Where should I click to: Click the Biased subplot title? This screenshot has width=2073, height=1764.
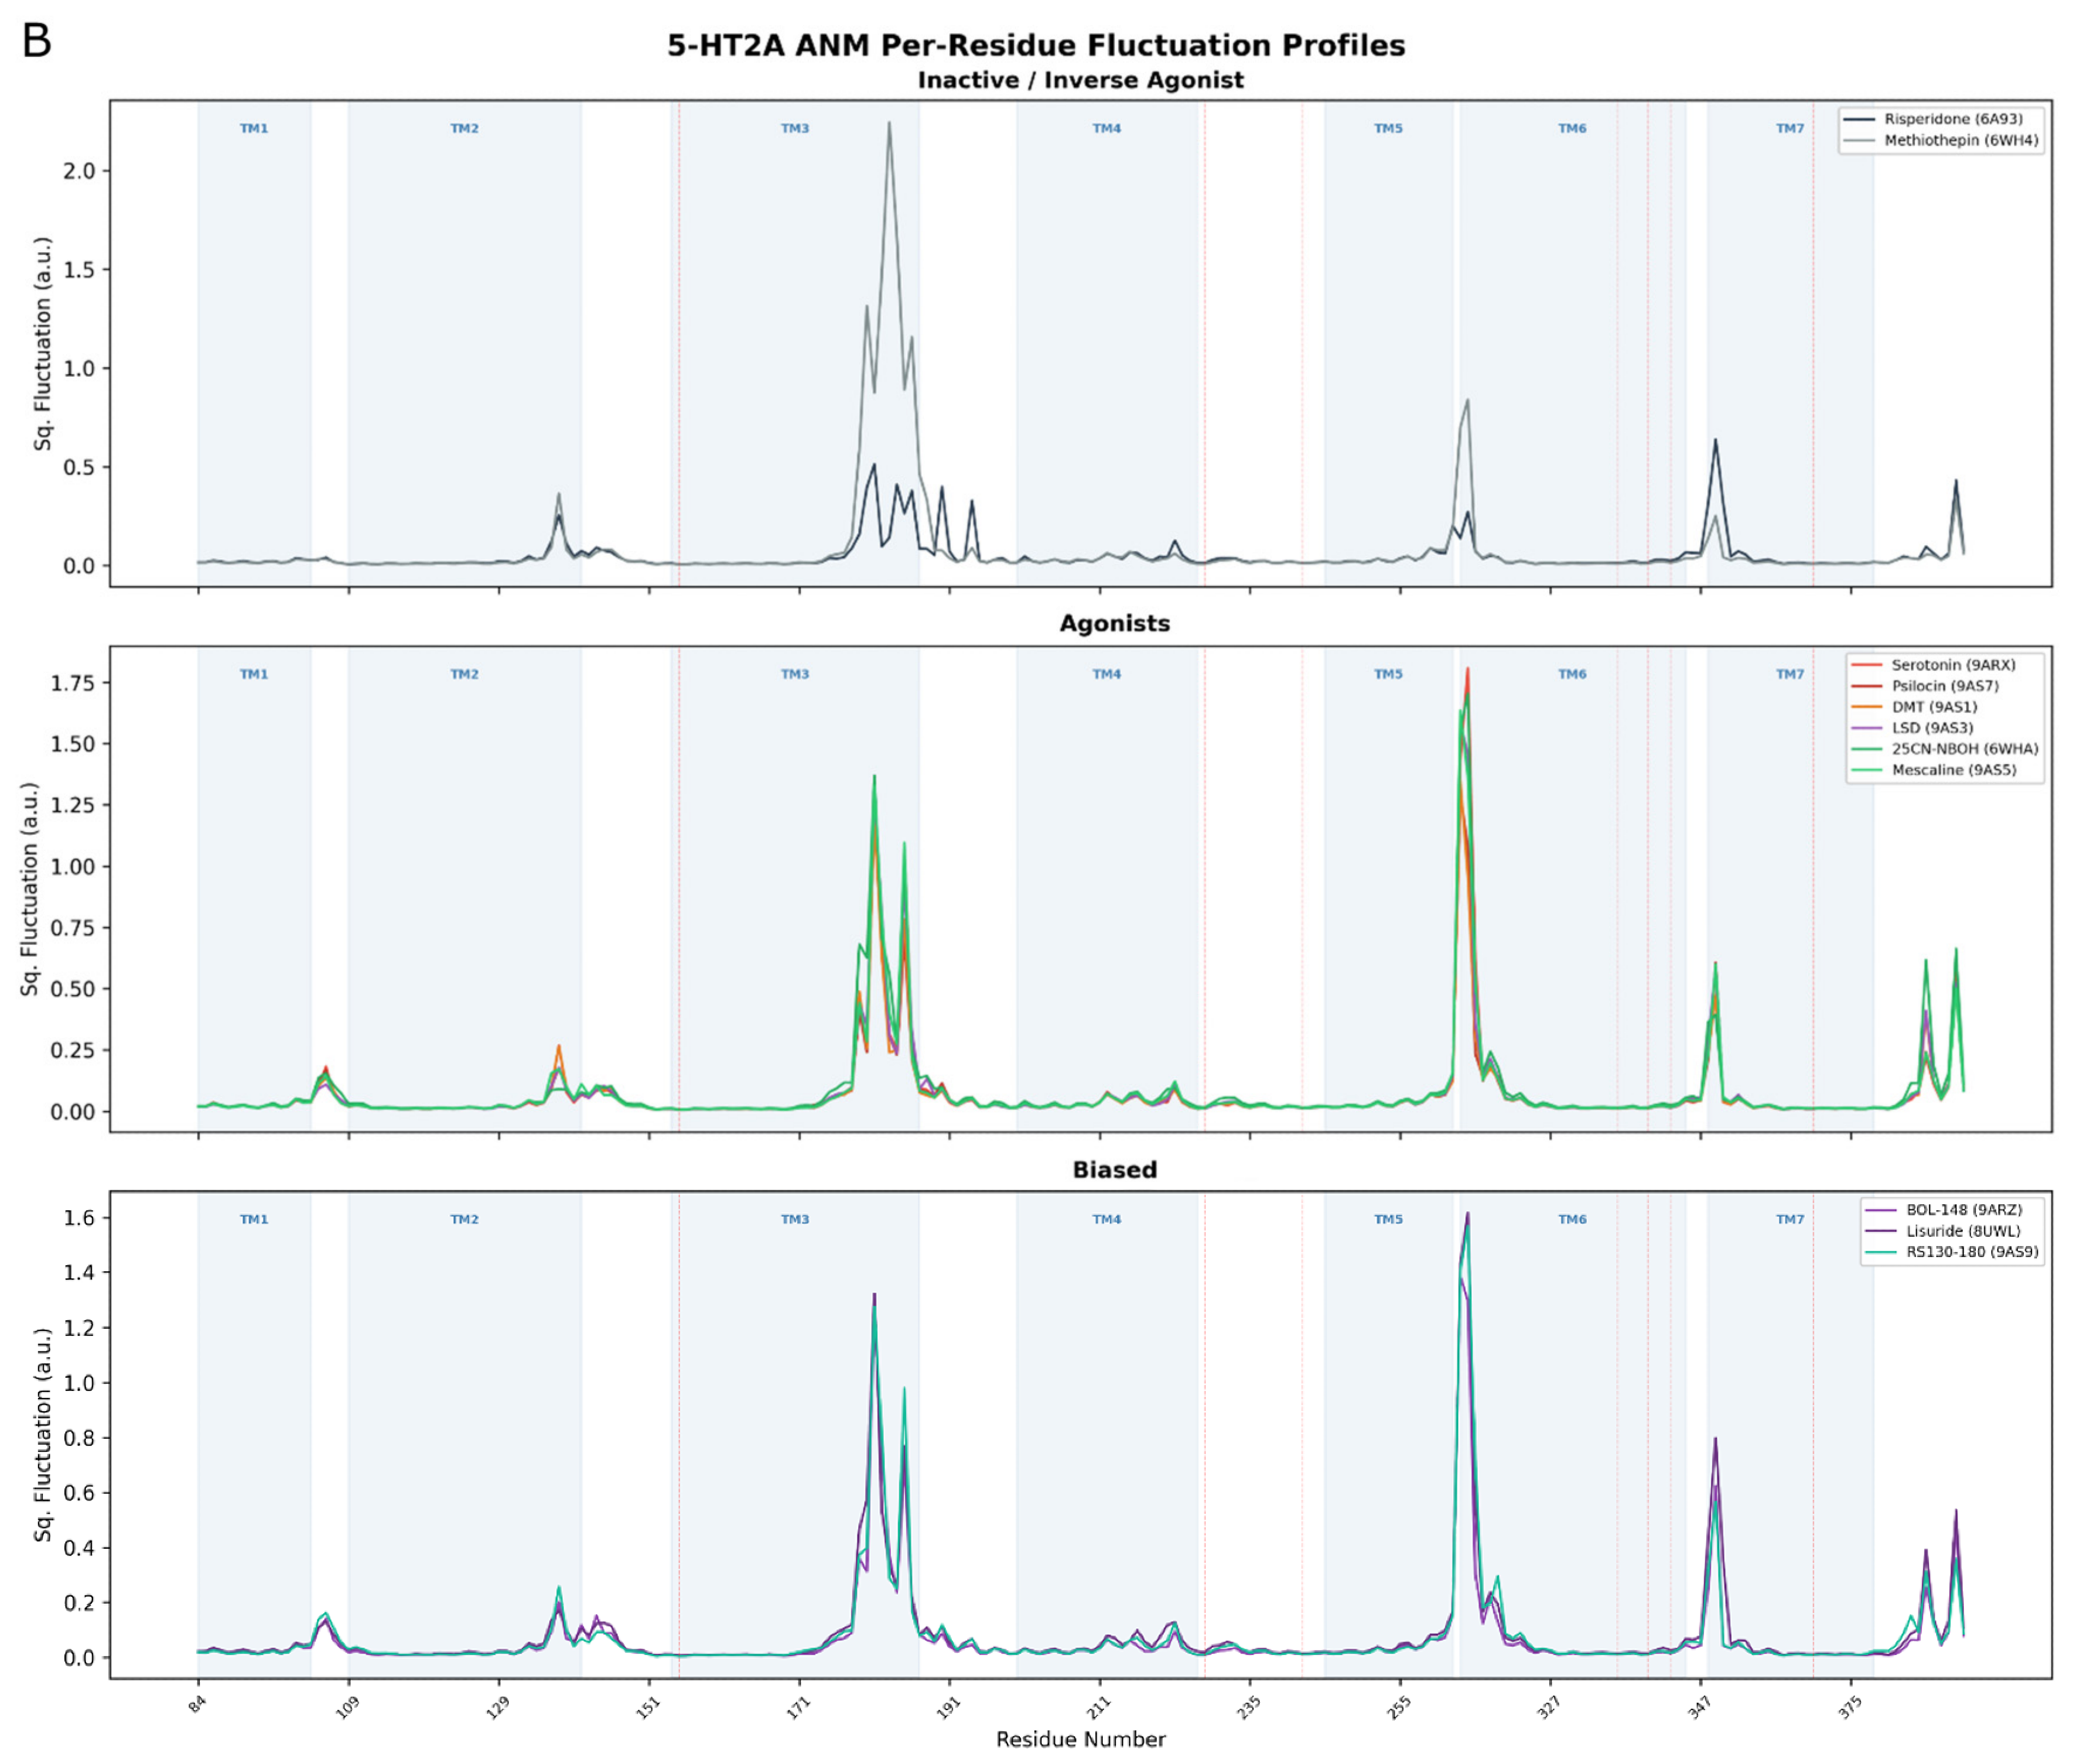(x=1114, y=1170)
